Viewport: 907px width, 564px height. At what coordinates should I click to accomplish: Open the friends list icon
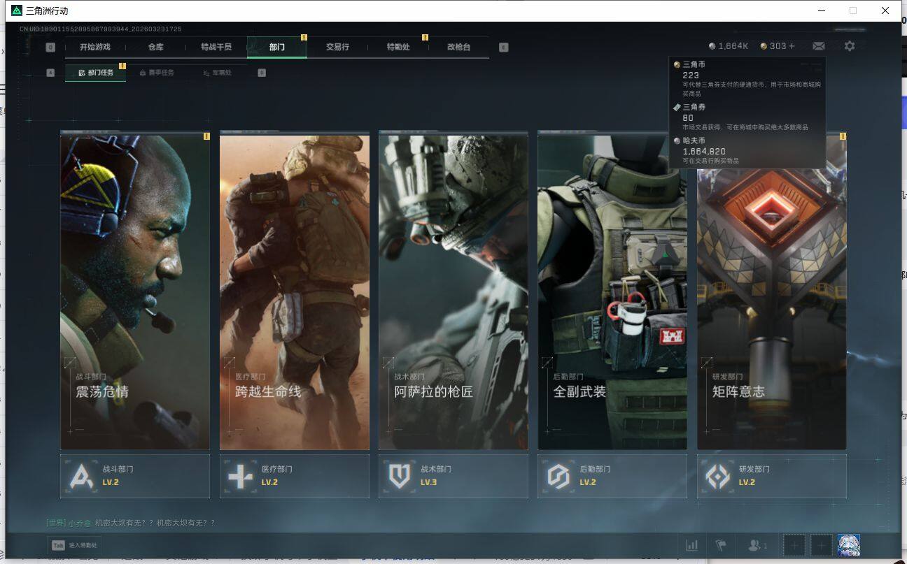[x=758, y=545]
